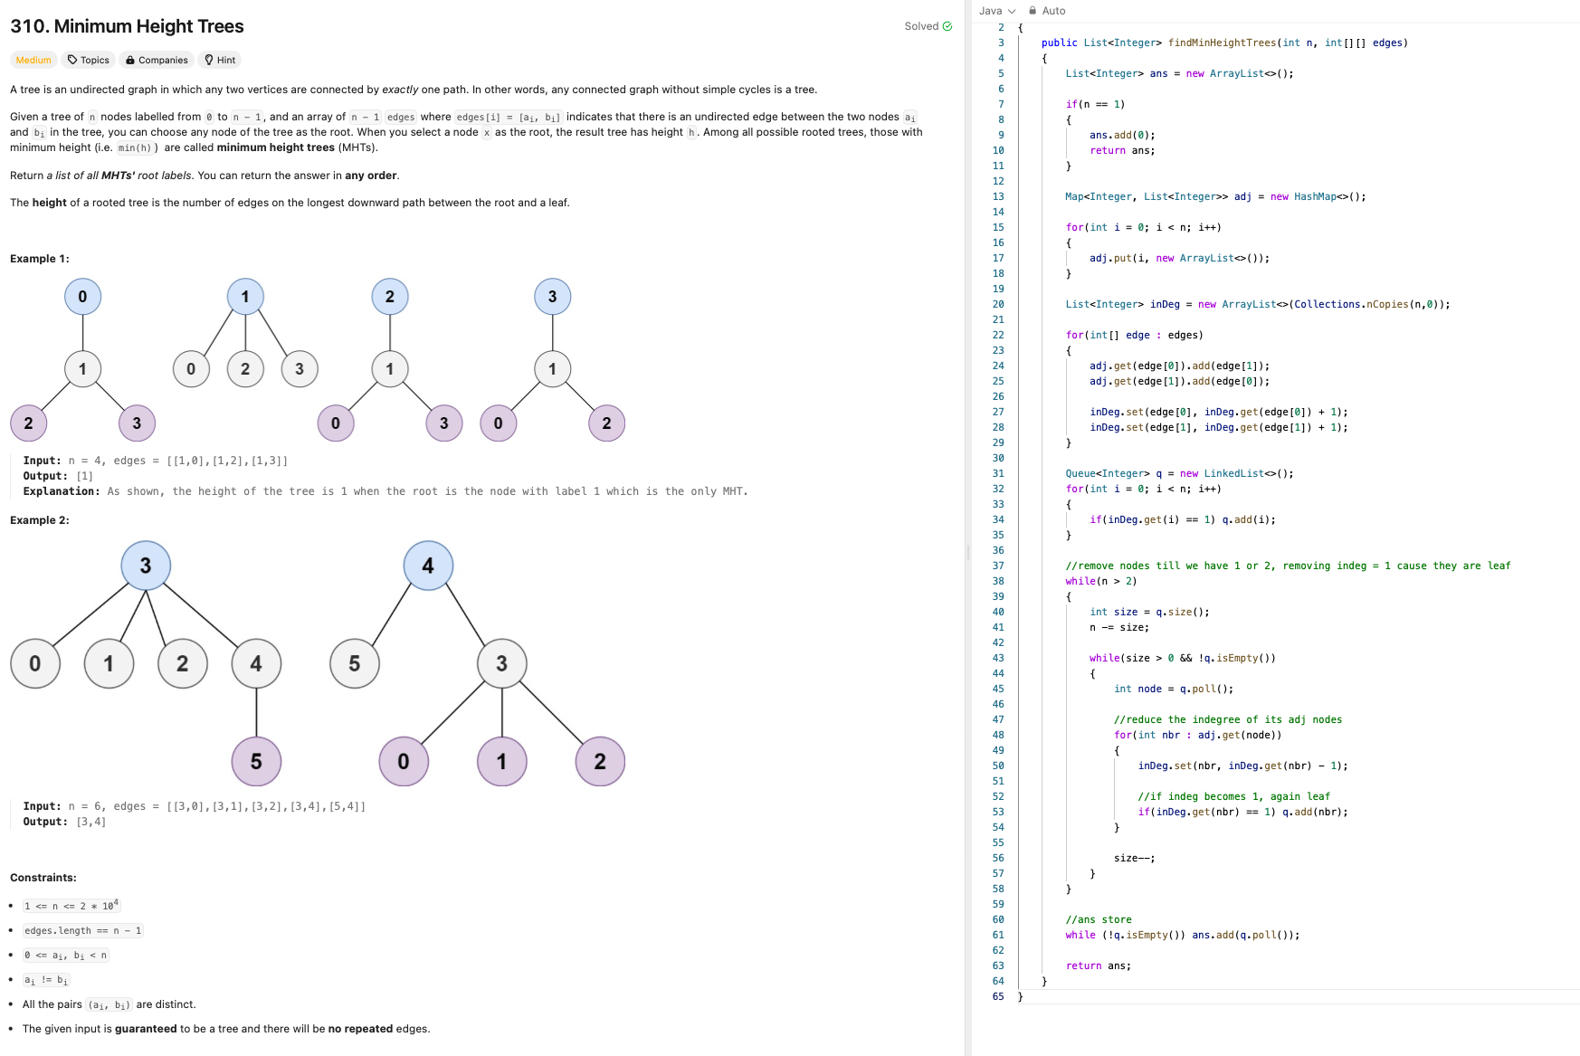Click constraint edges.length == n - 1
The image size is (1580, 1056).
tap(82, 931)
